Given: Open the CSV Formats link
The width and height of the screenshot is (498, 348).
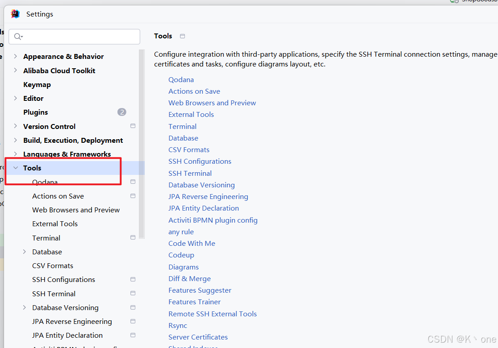Looking at the screenshot, I should (x=188, y=150).
